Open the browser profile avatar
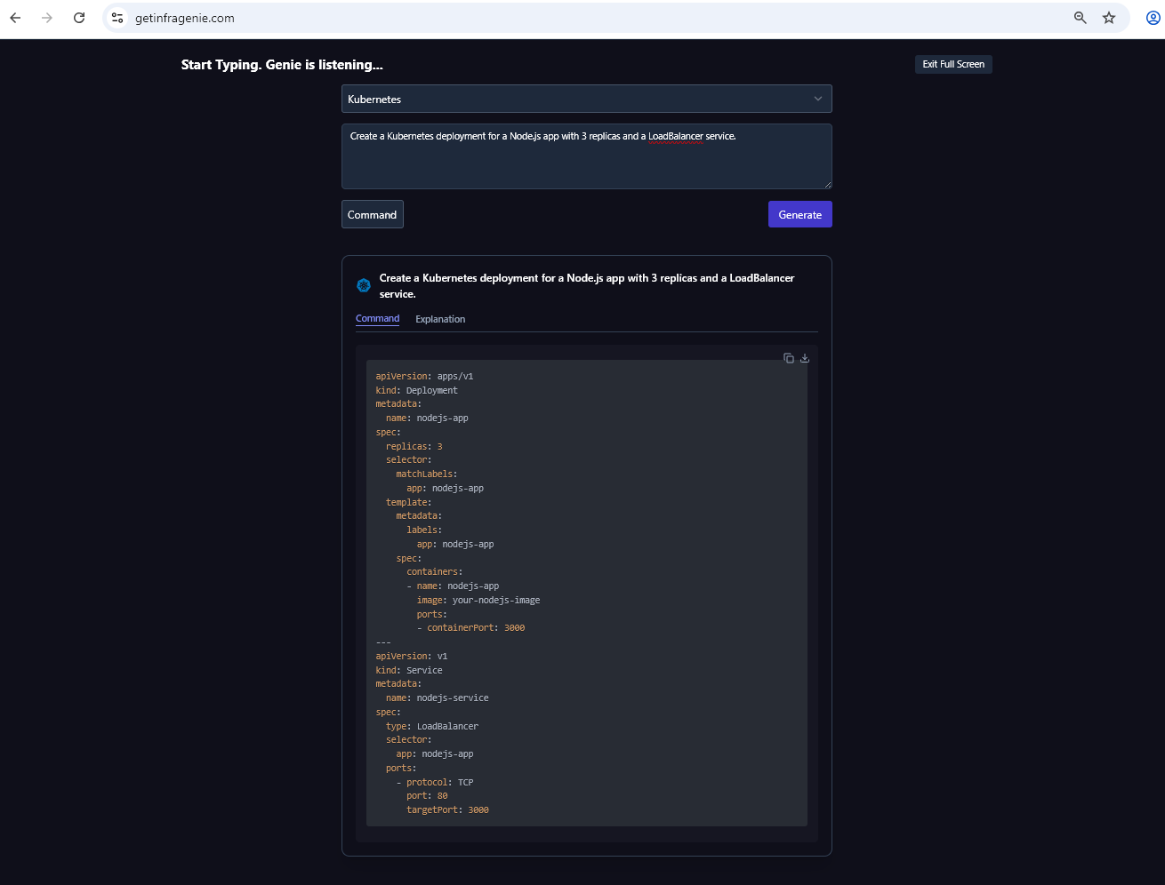Viewport: 1165px width, 885px height. click(1153, 18)
